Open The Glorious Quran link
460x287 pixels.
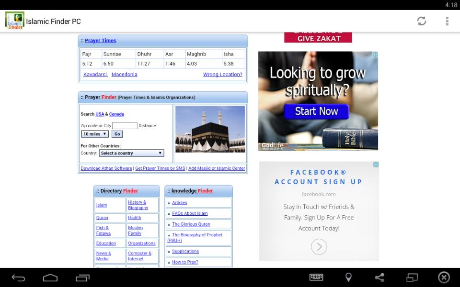coord(191,224)
